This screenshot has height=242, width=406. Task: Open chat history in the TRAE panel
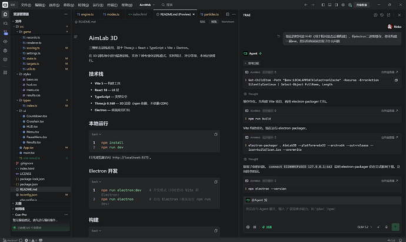(x=382, y=15)
